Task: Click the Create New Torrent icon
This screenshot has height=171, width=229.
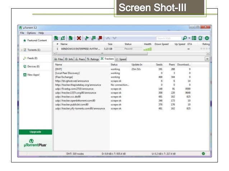Action: pyautogui.click(x=71, y=38)
